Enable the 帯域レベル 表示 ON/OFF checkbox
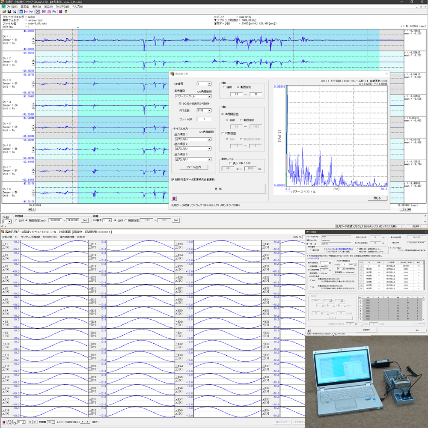 230,163
